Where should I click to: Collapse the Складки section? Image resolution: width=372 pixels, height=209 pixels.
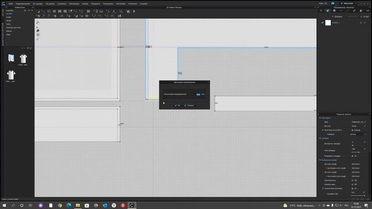[x=320, y=138]
